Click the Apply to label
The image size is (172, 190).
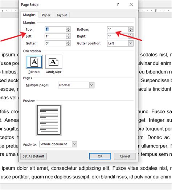pyautogui.click(x=30, y=145)
